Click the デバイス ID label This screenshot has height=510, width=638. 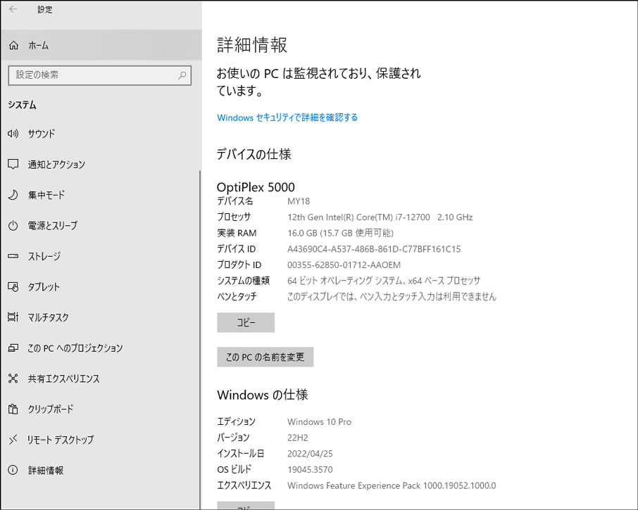click(237, 249)
